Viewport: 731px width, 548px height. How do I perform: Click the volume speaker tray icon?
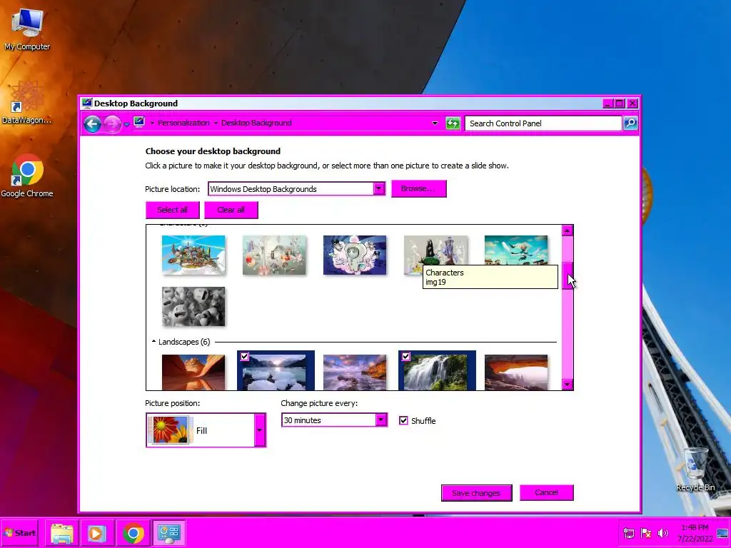(662, 533)
